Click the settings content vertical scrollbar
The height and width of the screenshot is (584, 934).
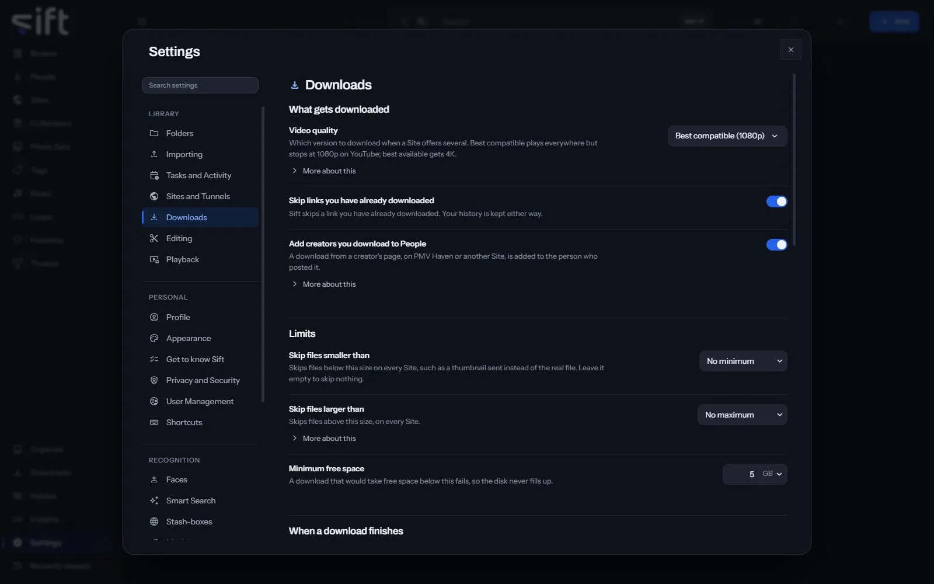coord(794,159)
